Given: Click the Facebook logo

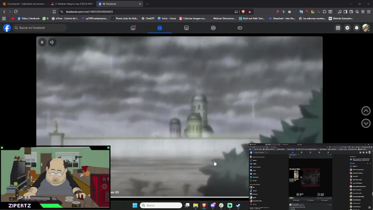Looking at the screenshot, I should coord(7,28).
